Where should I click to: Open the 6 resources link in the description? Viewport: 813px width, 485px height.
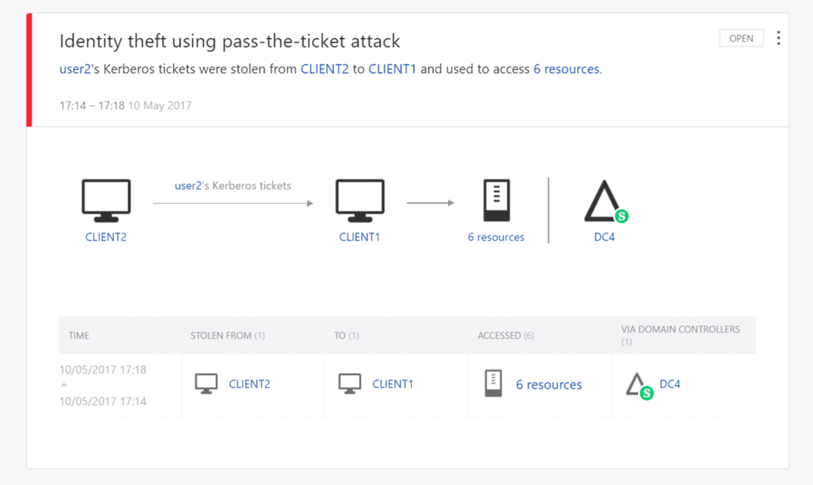(566, 68)
